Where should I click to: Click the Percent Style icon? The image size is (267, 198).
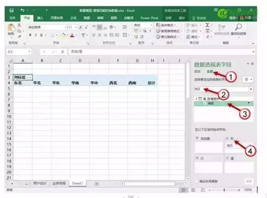coord(145,31)
